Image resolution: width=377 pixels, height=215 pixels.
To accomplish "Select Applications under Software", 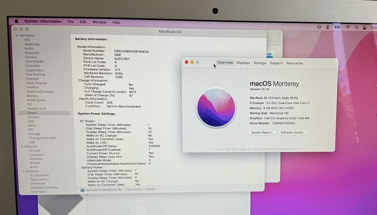I will [x=40, y=179].
